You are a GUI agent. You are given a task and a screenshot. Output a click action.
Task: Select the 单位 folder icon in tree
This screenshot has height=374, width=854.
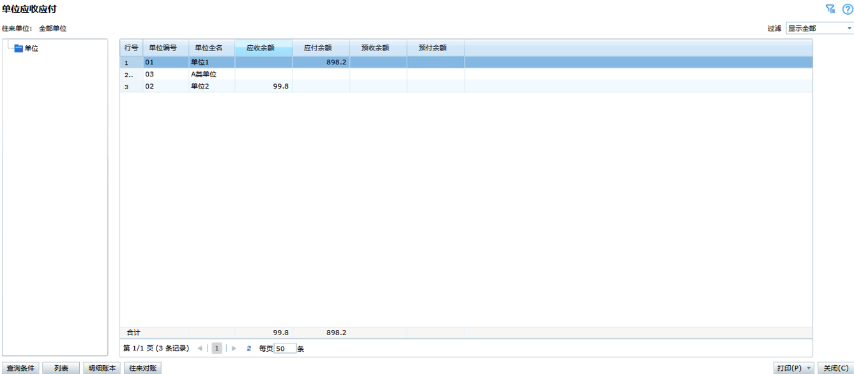tap(19, 48)
